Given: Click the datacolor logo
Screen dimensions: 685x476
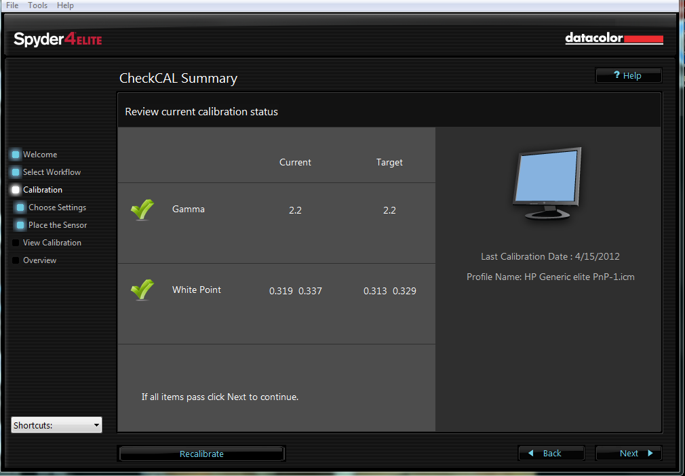Looking at the screenshot, I should [x=614, y=39].
